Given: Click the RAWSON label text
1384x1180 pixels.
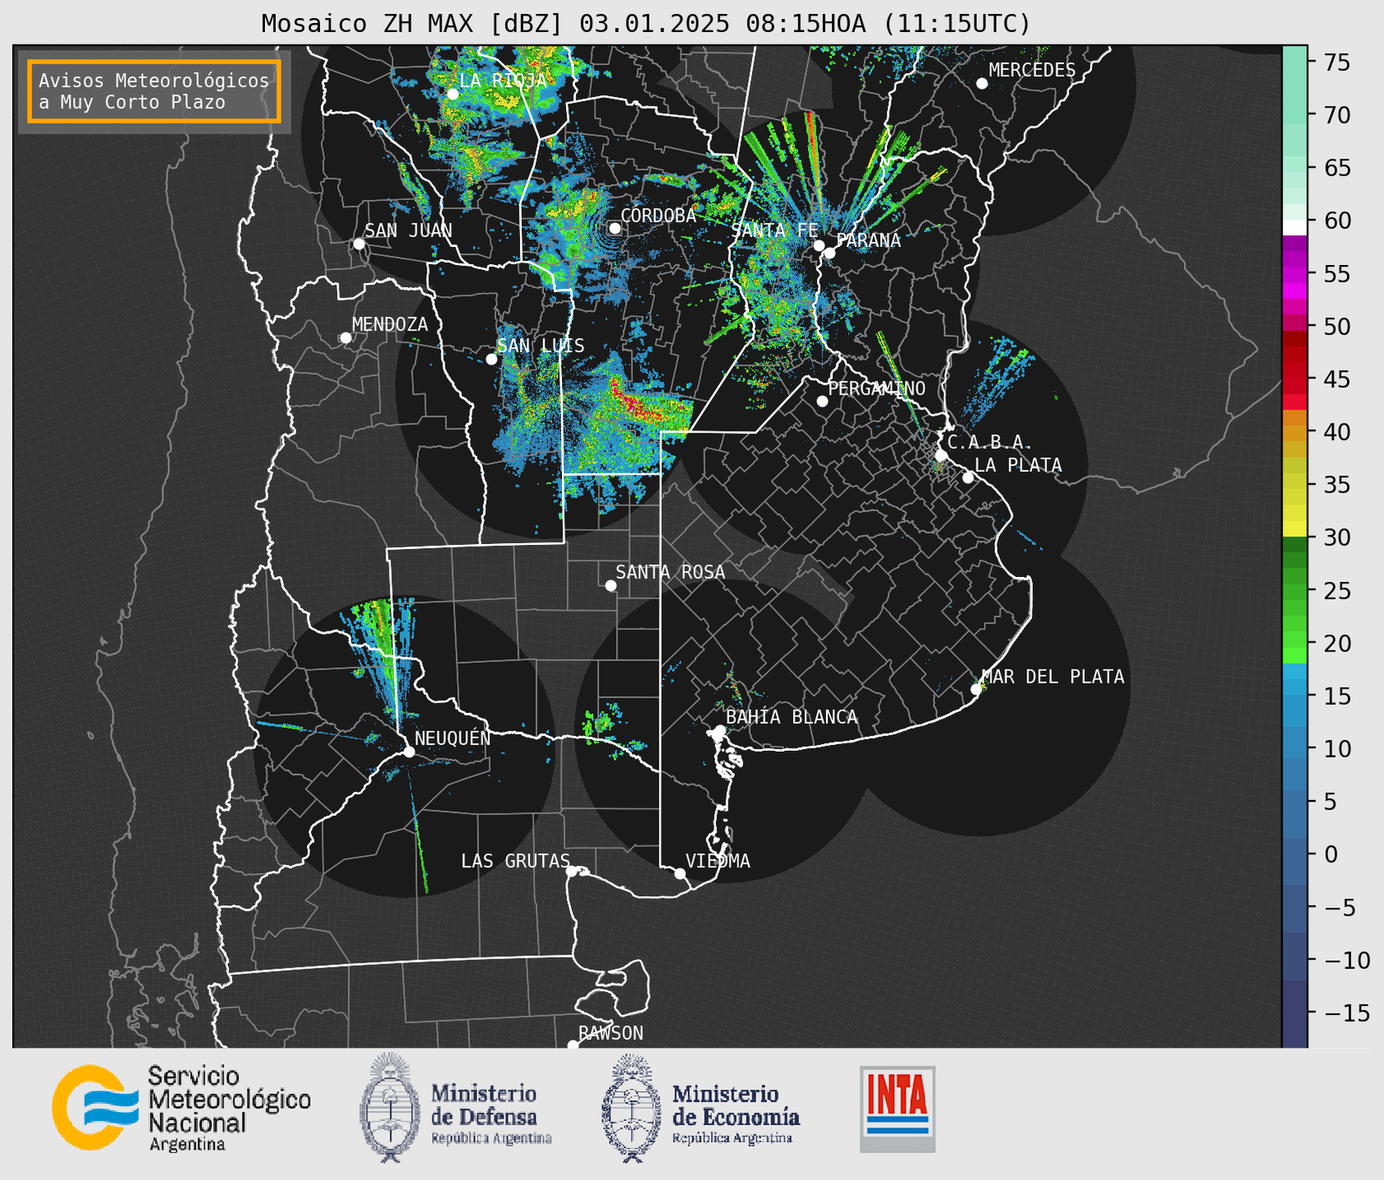Looking at the screenshot, I should 610,1033.
